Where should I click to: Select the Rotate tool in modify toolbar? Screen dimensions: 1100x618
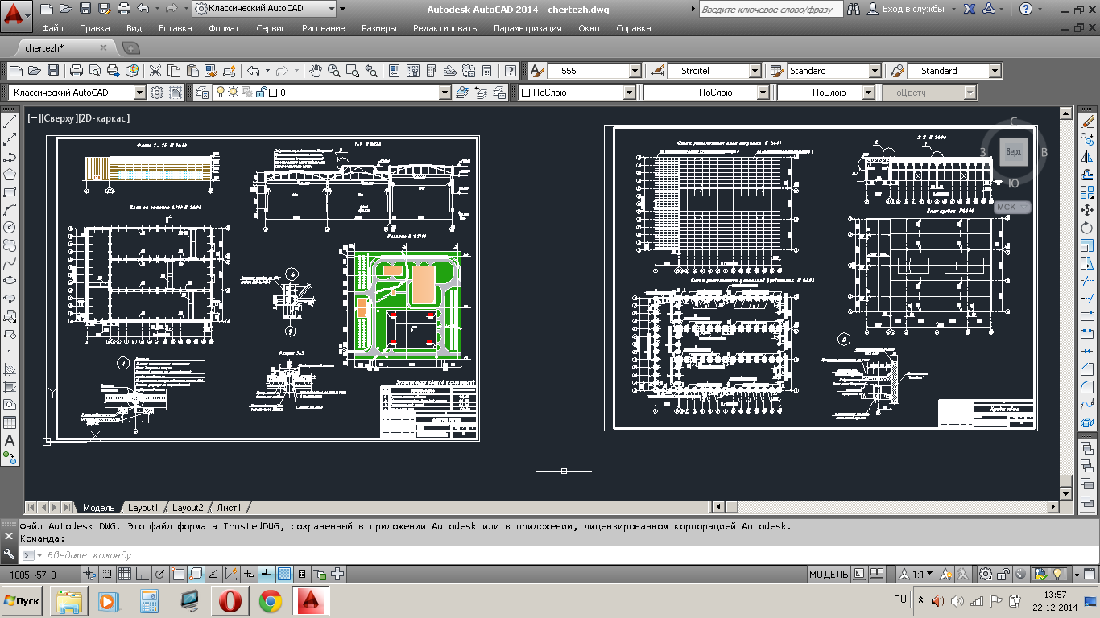click(1088, 229)
